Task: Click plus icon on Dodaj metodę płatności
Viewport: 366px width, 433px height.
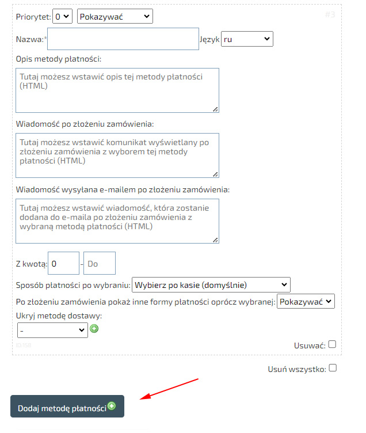Action: (112, 406)
